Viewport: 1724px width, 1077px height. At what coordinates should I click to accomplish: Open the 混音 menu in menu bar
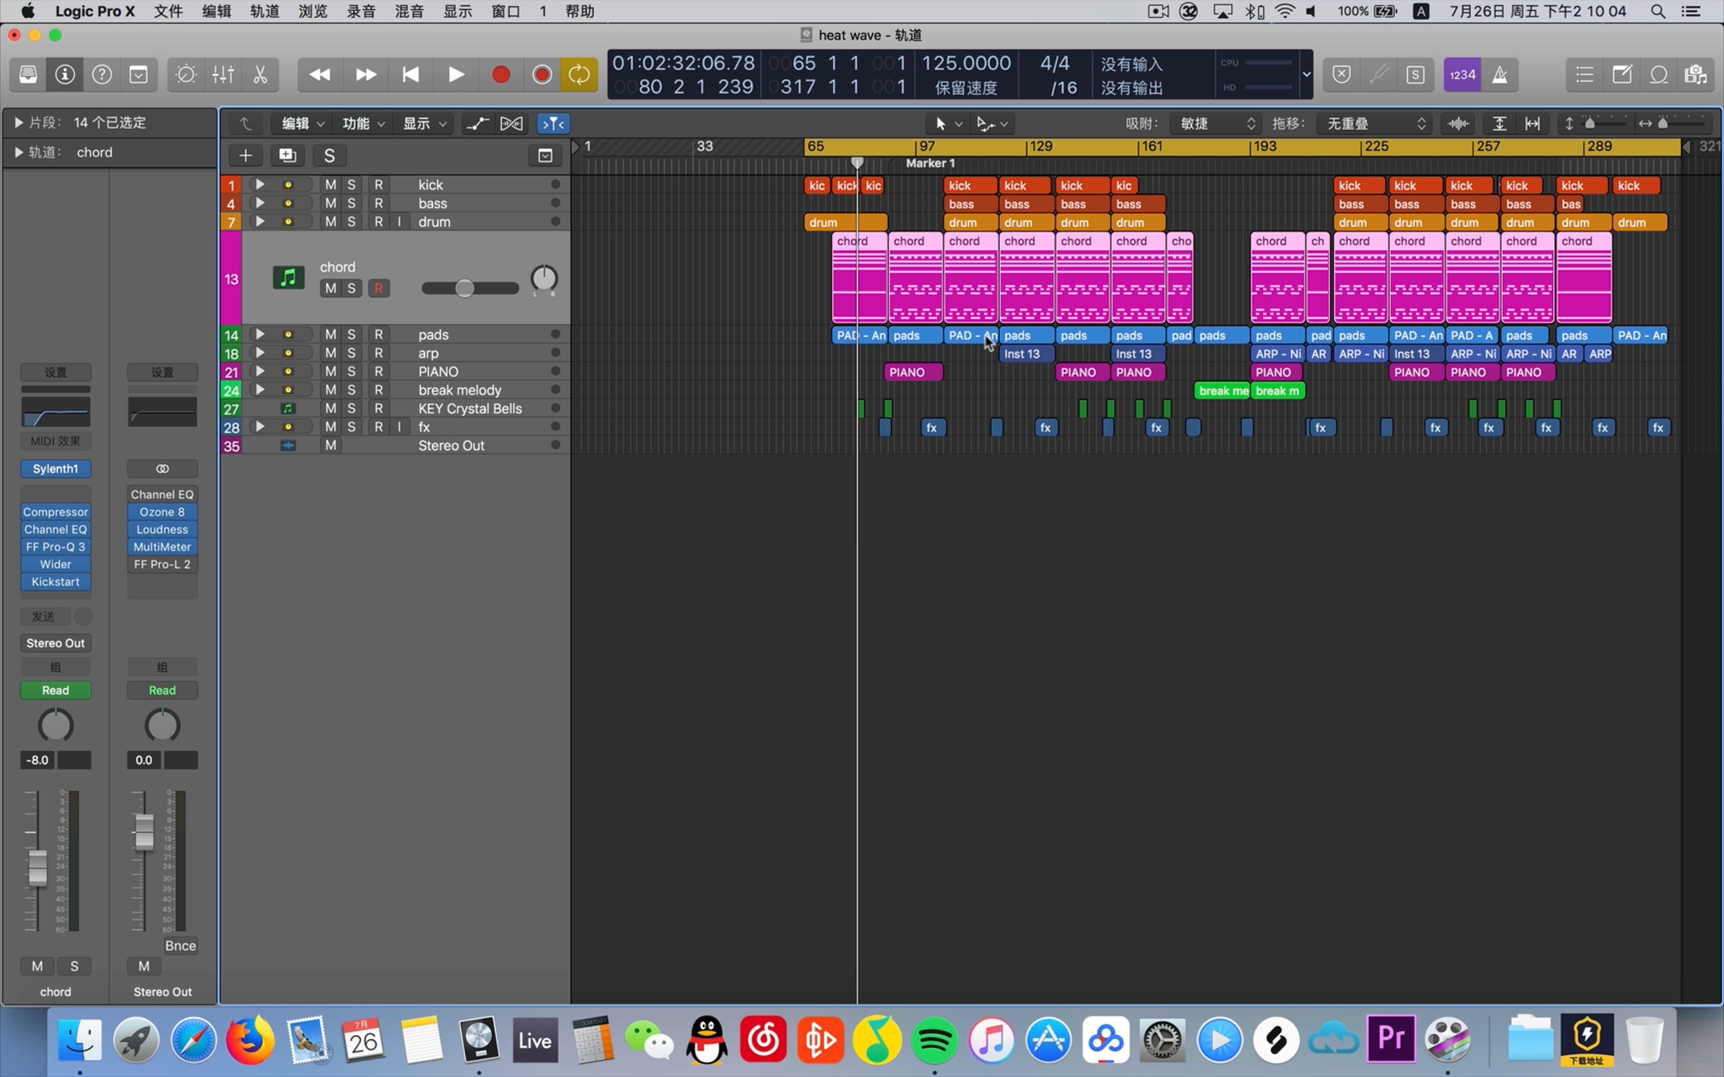[409, 11]
